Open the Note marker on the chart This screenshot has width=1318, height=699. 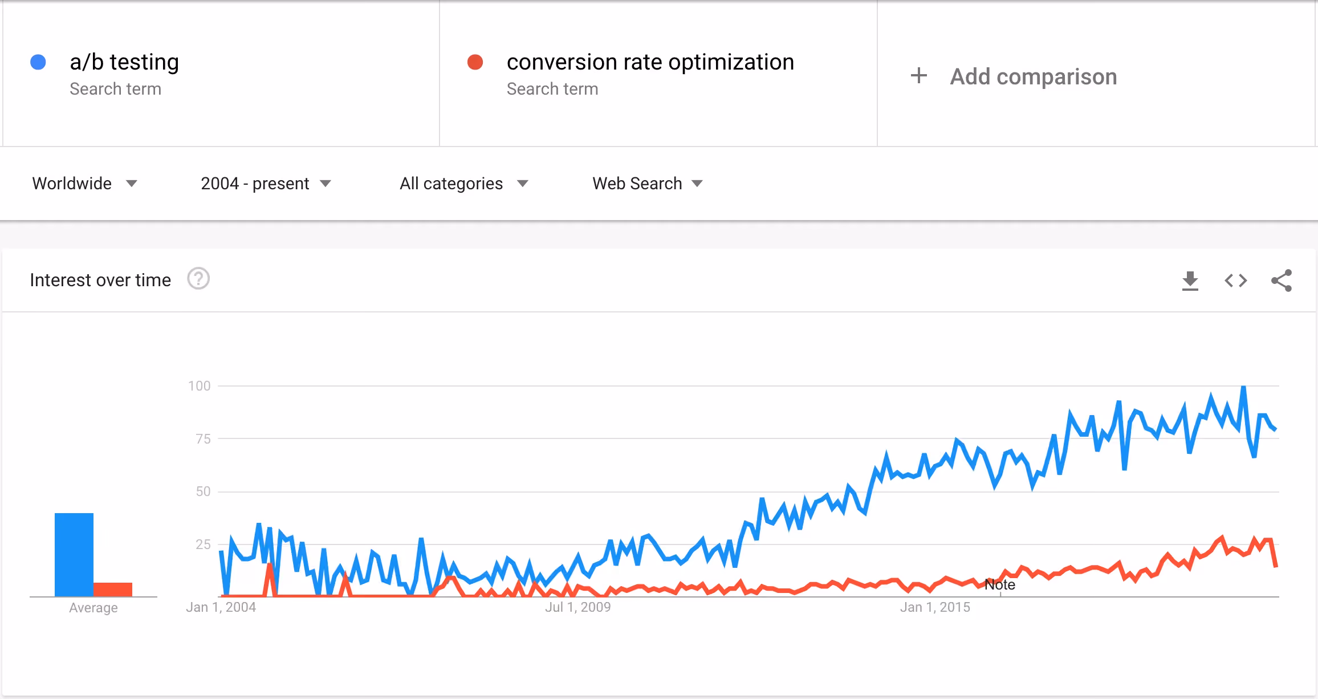[x=1000, y=585]
